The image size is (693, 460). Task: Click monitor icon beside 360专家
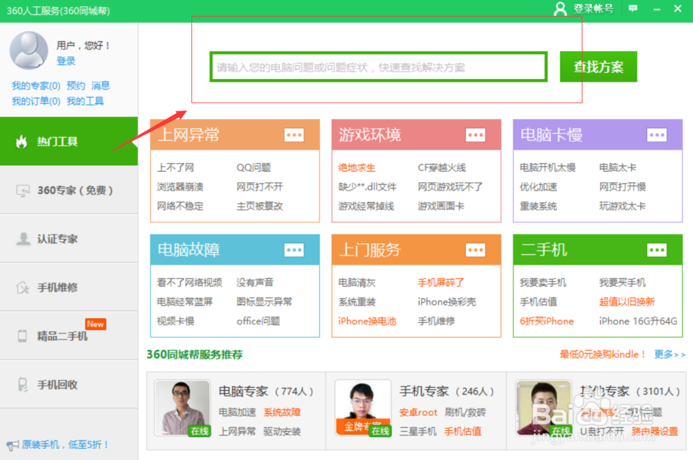(23, 191)
